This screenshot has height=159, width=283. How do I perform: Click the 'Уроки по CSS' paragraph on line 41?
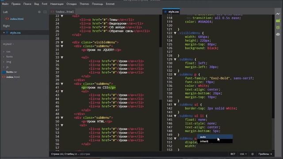(x=98, y=87)
